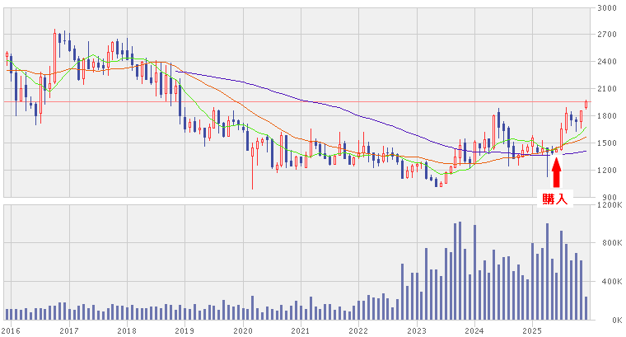Screen dimensions: 626x337
Task: Click the 2100 price axis label
Action: coord(606,89)
